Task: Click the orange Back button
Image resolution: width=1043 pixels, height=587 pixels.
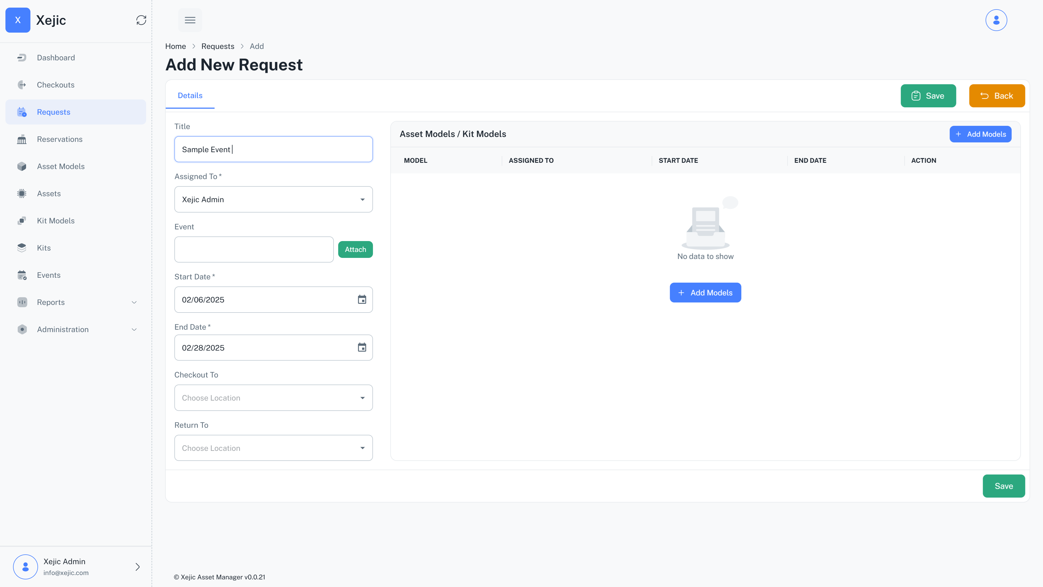Action: pos(997,96)
